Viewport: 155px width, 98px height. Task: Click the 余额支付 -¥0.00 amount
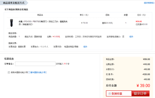pos(147,69)
